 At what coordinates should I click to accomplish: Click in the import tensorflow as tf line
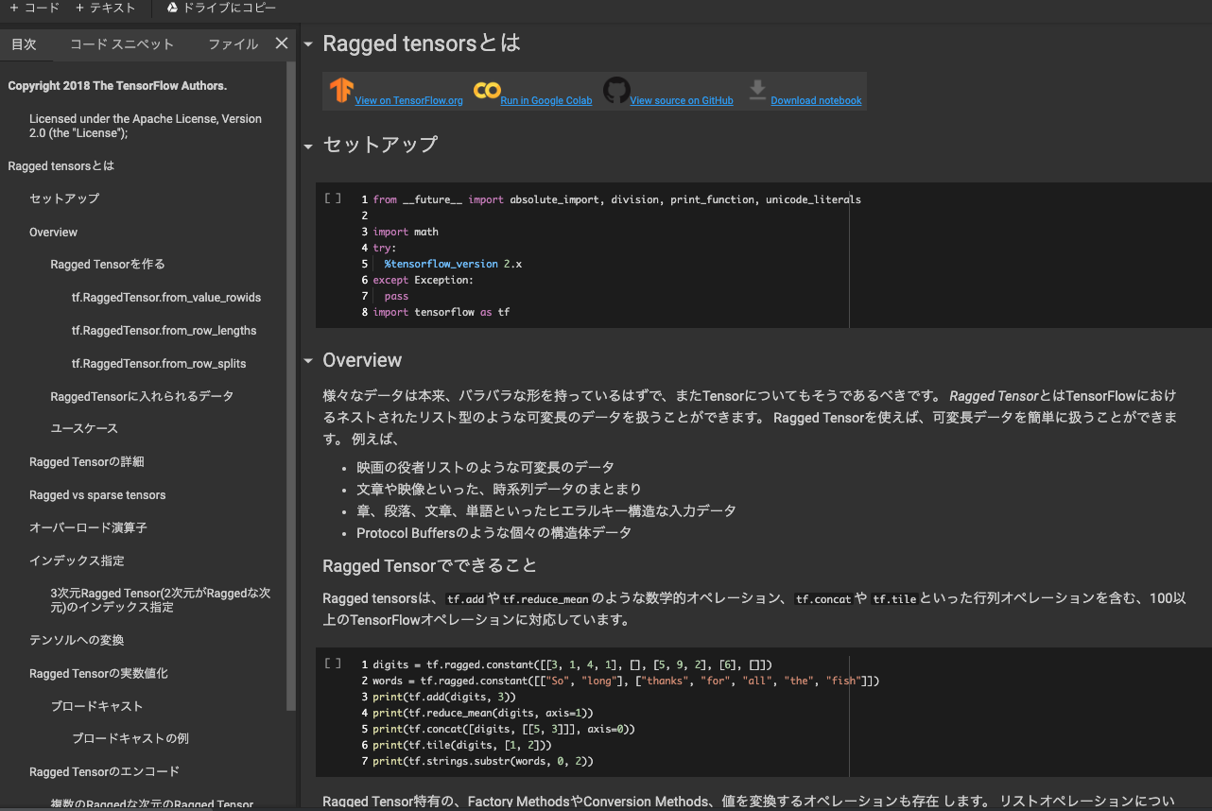pos(442,312)
